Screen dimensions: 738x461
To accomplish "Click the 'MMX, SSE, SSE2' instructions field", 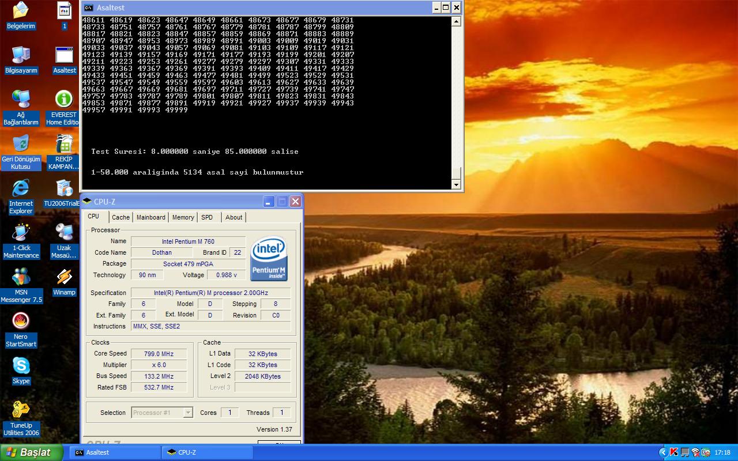I will [211, 326].
